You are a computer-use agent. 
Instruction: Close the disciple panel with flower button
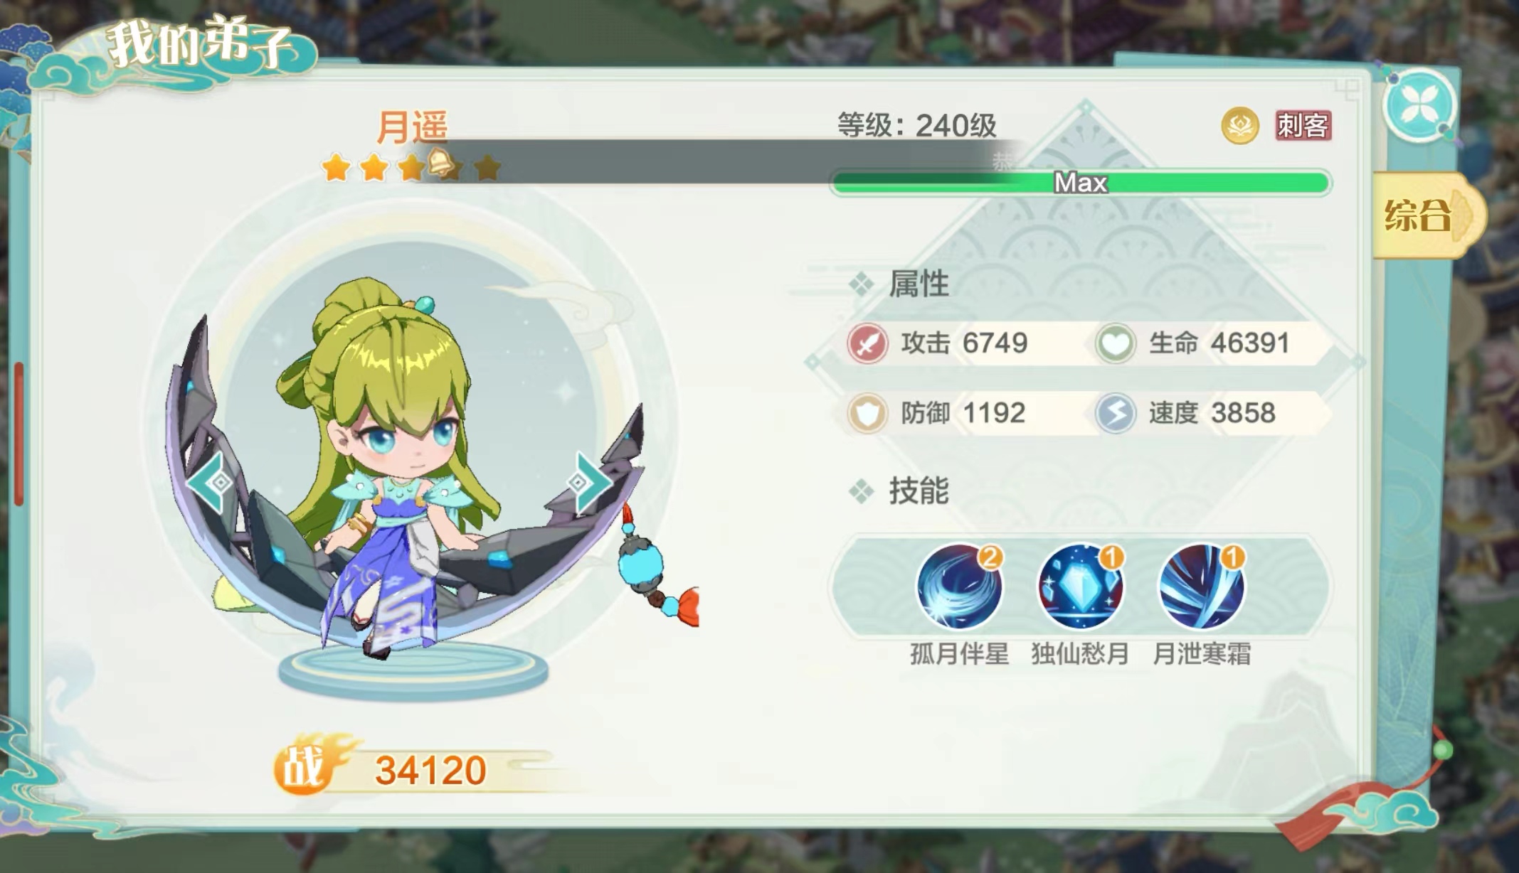click(x=1419, y=107)
